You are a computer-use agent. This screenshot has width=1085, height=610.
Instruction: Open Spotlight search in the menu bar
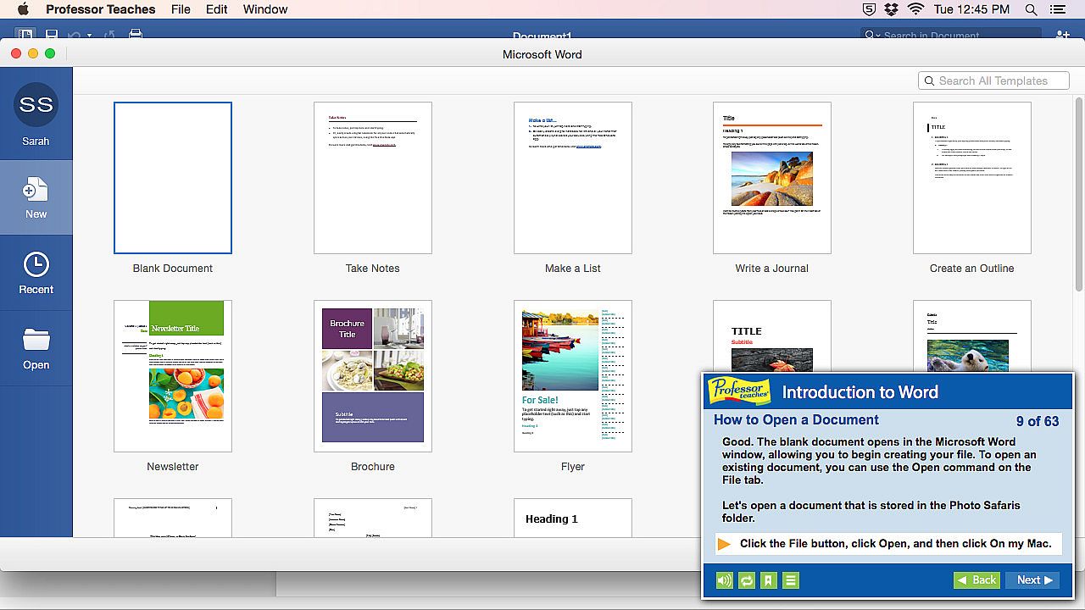click(x=1031, y=9)
